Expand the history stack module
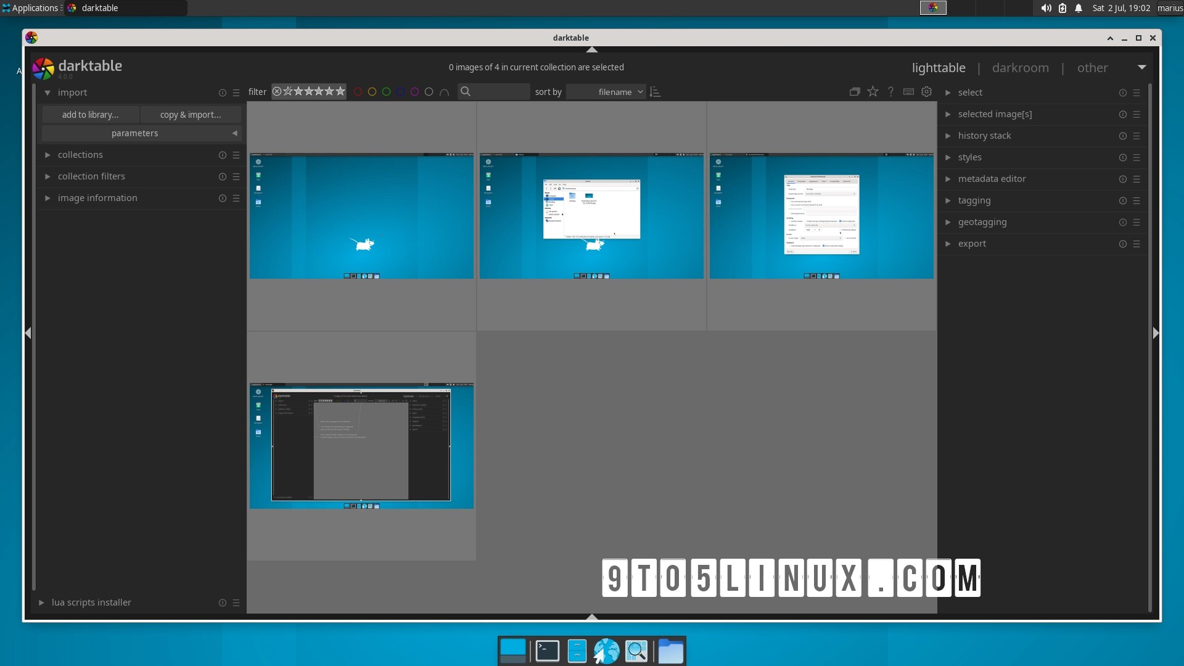The image size is (1184, 666). 984,135
